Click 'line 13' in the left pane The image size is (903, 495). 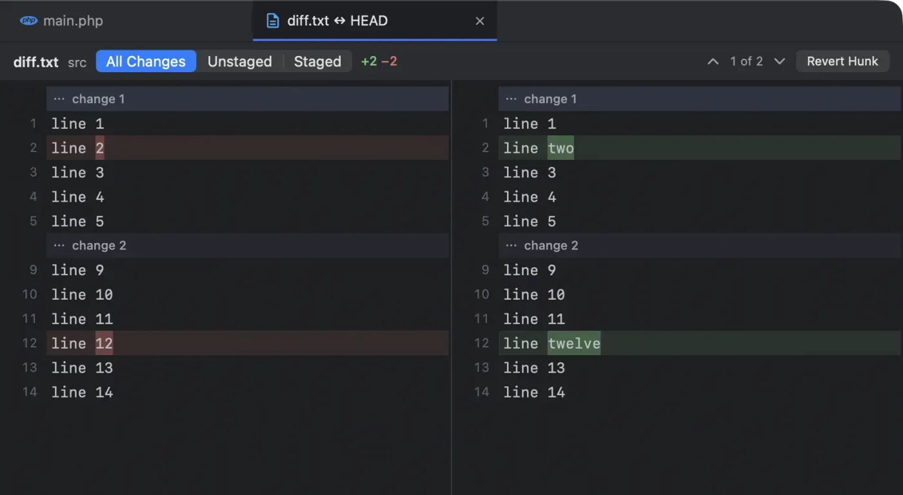click(82, 368)
